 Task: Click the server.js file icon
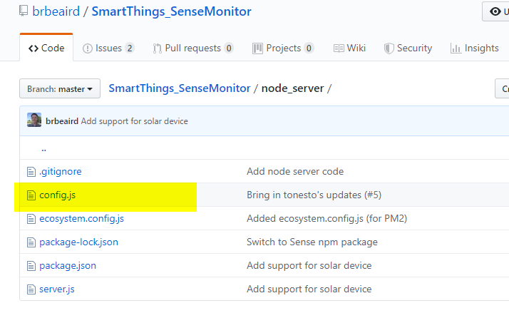31,289
